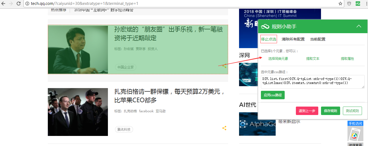This screenshot has height=146, width=368.
Task: Click the 孙宏斌 article thumbnail photo
Action: (78, 50)
